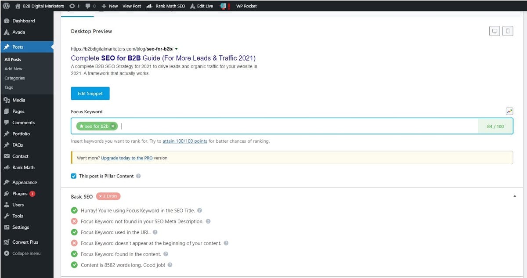
Task: Open 'Upgrade today to the PRO' link
Action: click(127, 158)
